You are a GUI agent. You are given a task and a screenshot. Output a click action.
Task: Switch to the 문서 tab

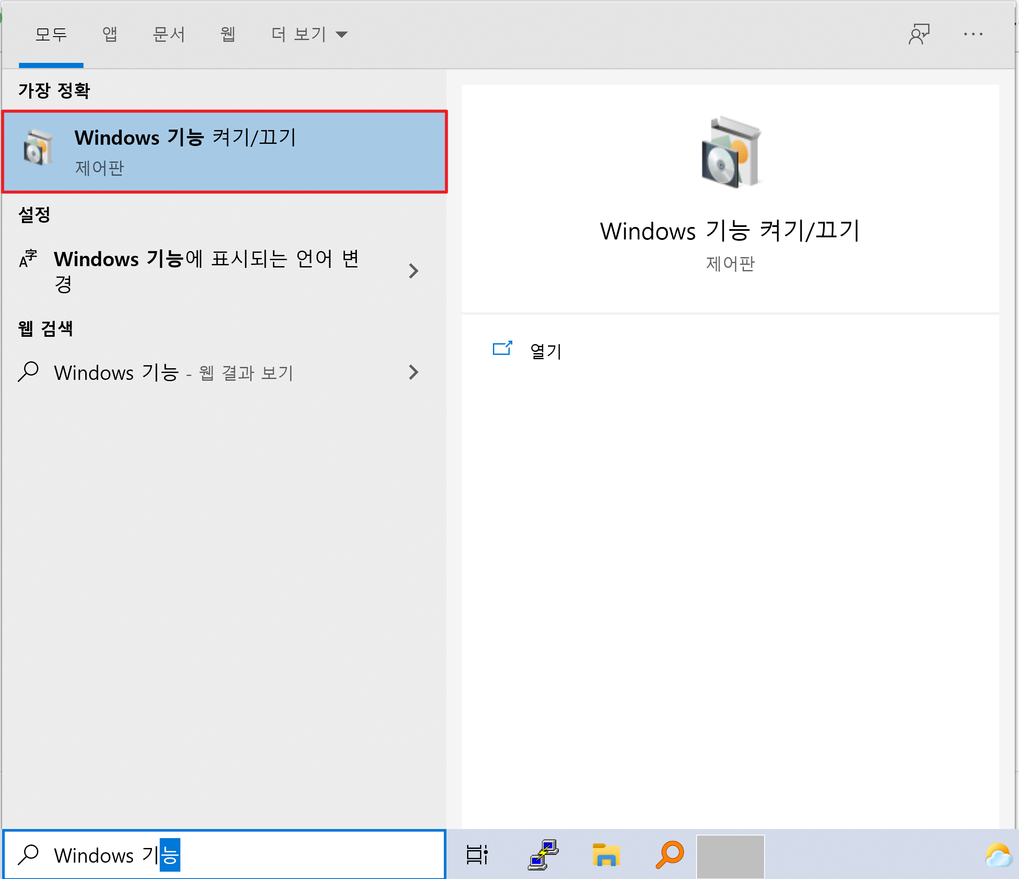pos(168,34)
